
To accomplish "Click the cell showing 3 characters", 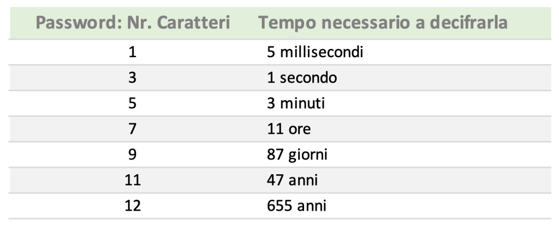I will pyautogui.click(x=132, y=78).
